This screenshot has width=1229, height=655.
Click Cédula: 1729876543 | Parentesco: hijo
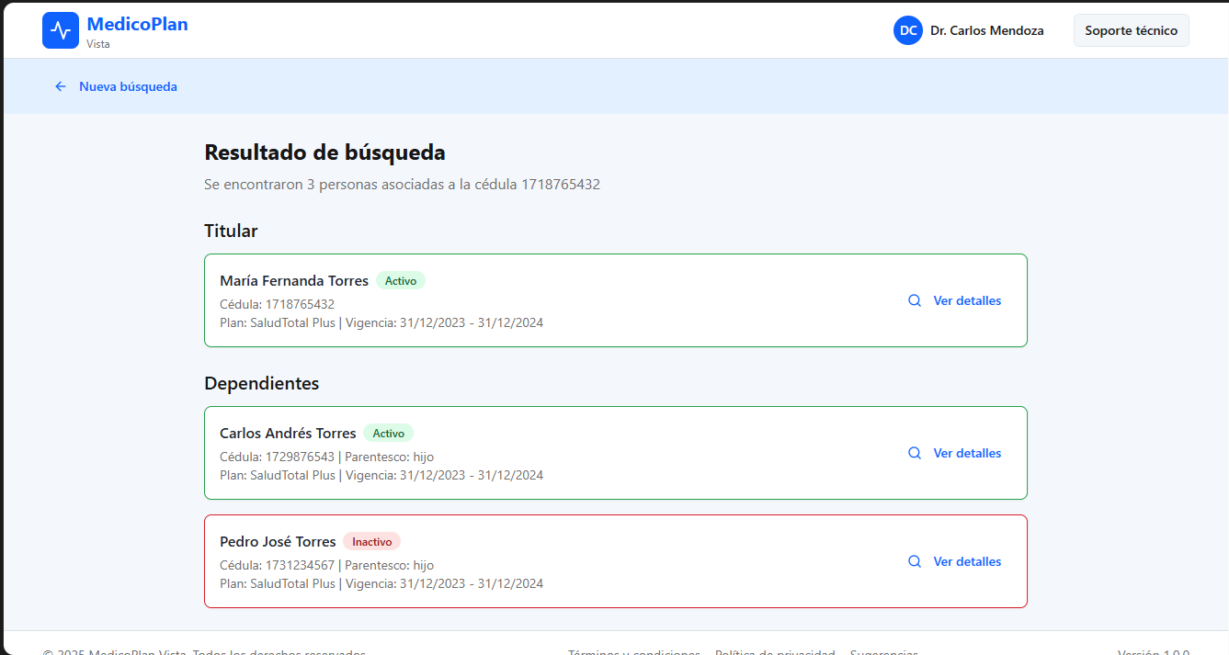click(326, 457)
